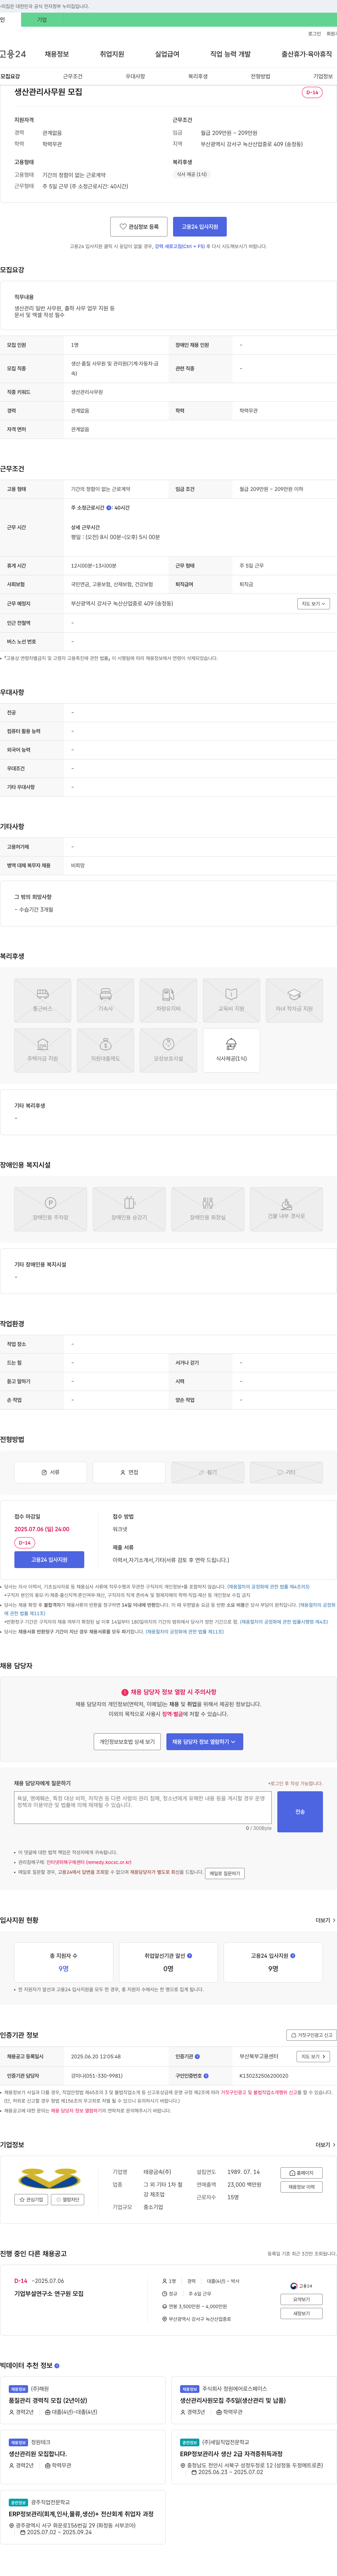Open 채용정보 이력 button
Image resolution: width=337 pixels, height=2576 pixels.
pyautogui.click(x=301, y=2187)
